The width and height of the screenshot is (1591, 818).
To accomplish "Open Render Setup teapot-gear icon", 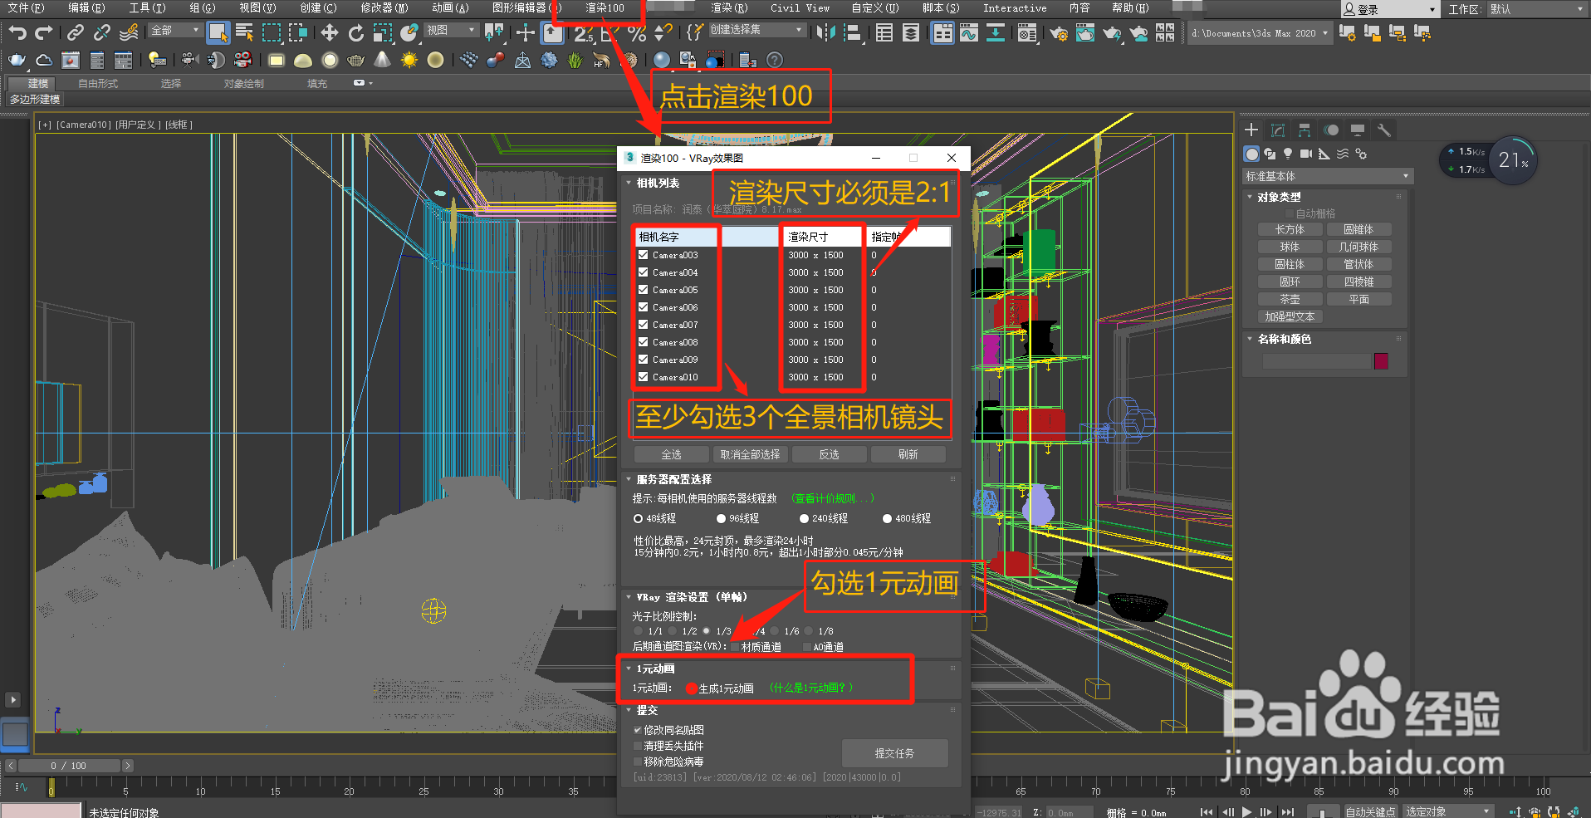I will click(1059, 33).
